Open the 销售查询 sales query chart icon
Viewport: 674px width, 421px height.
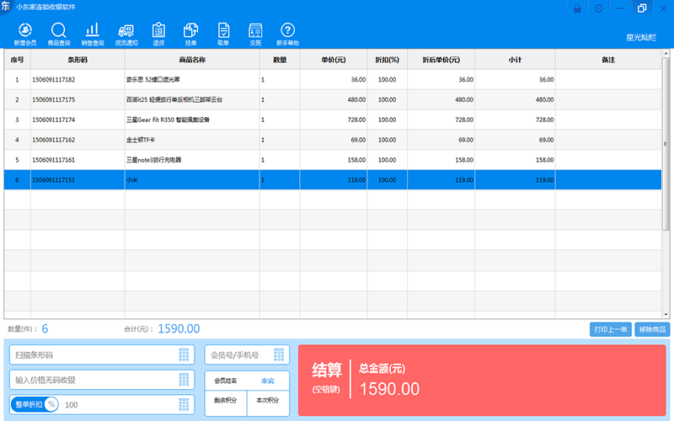pos(93,32)
